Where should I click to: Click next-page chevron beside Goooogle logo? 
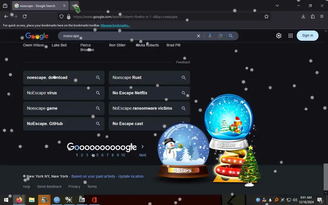(143, 147)
